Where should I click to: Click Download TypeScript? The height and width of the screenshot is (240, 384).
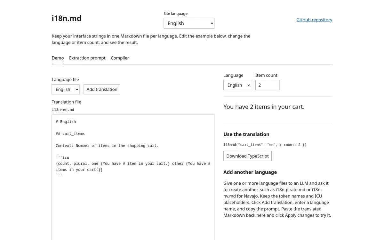tap(247, 156)
